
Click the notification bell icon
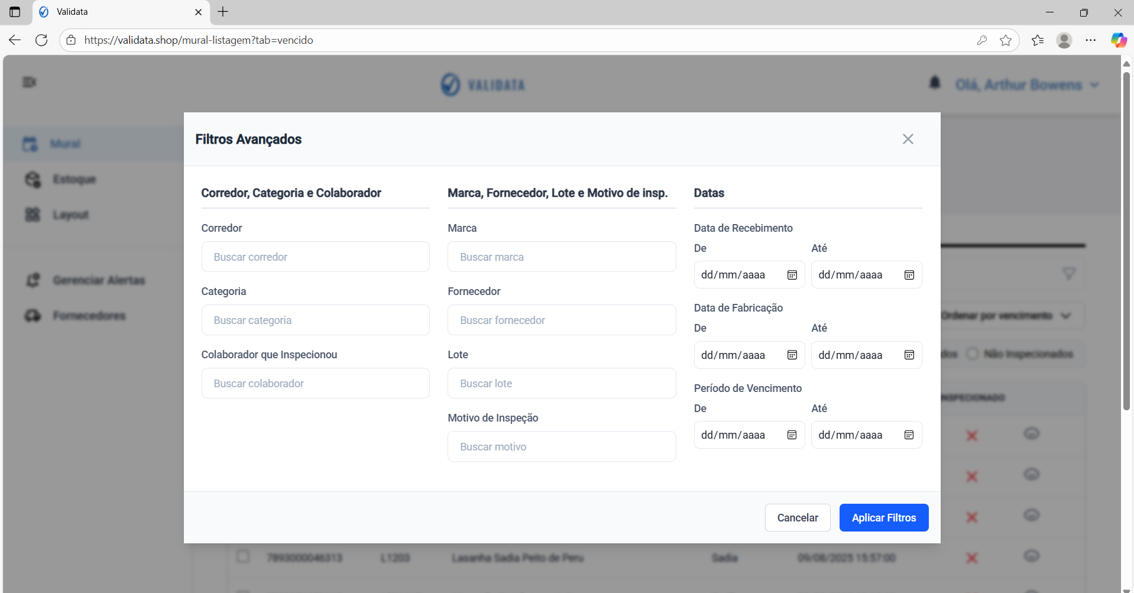tap(934, 83)
